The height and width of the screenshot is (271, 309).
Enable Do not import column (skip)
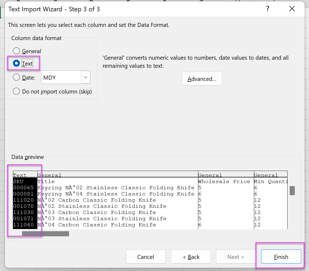click(x=16, y=91)
